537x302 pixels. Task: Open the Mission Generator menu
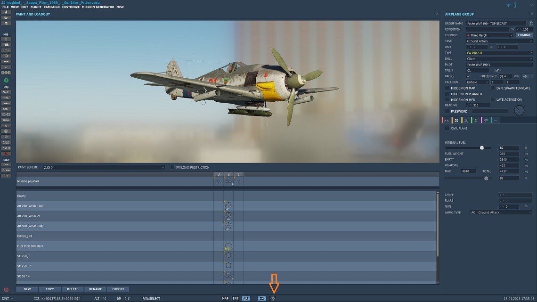point(98,7)
